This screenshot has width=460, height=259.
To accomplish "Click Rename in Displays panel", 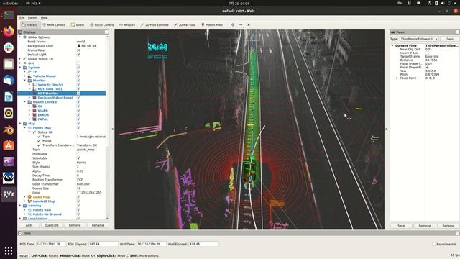I will point(98,225).
